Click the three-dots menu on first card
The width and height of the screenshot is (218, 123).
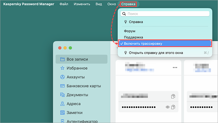pyautogui.click(x=175, y=68)
